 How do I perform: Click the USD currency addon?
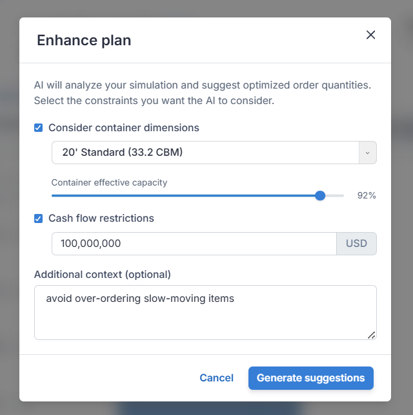click(356, 244)
